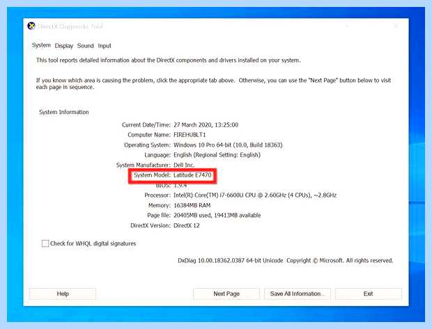The width and height of the screenshot is (432, 329).
Task: Click the DirectX Diagnostic Tool title bar text
Action: point(70,26)
